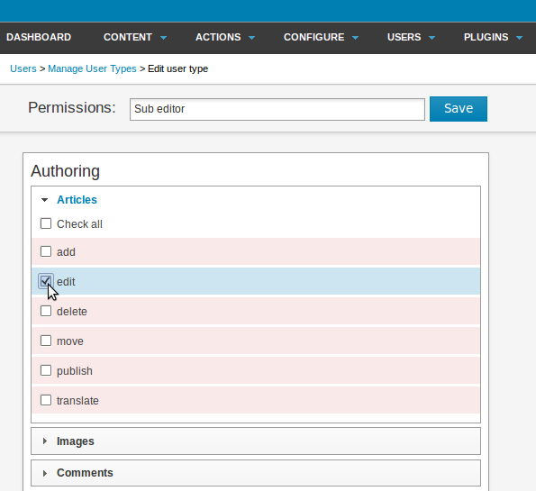This screenshot has height=491, width=536.
Task: Enable the delete permission checkbox
Action: click(x=46, y=311)
